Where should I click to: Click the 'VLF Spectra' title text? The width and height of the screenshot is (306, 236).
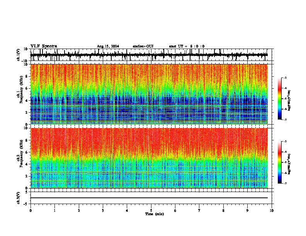(44, 46)
